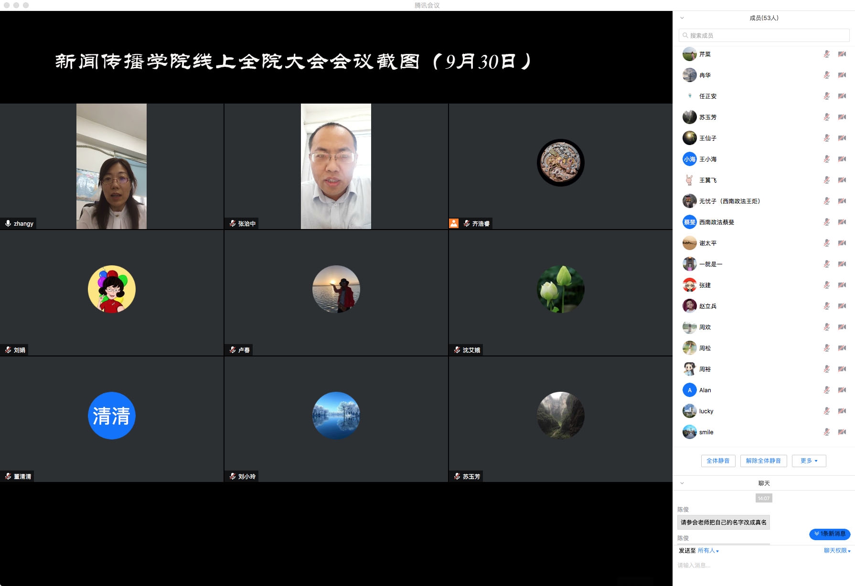Screen dimensions: 855x586
Task: Click the 解除全体静音 unmute all button
Action: pyautogui.click(x=763, y=461)
